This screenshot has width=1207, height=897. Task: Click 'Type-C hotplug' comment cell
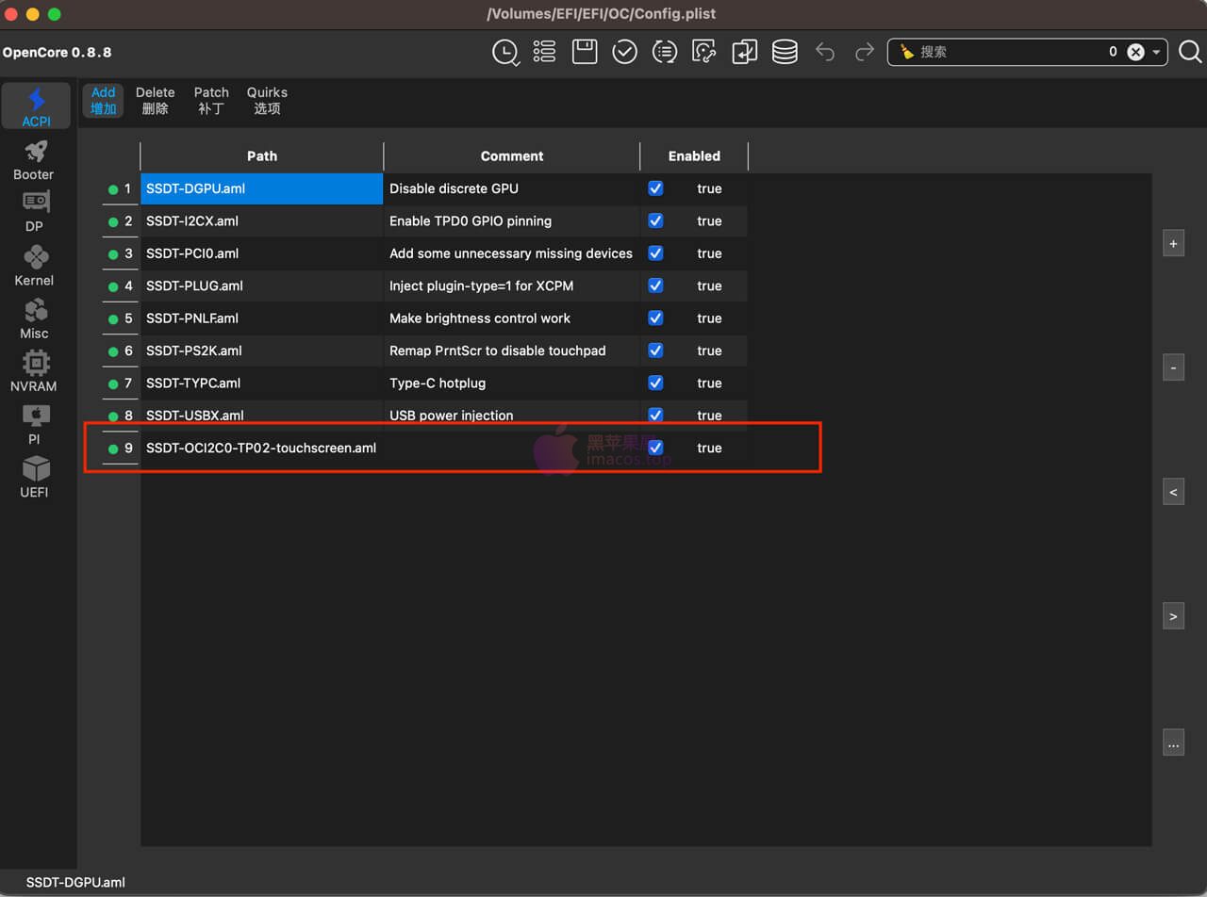[x=512, y=383]
